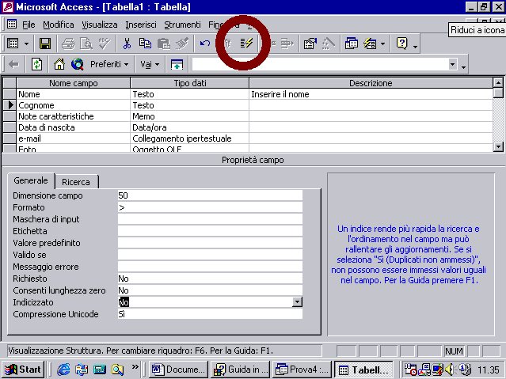Expand the New Object dropdown arrow
The height and width of the screenshot is (379, 506).
tap(382, 44)
